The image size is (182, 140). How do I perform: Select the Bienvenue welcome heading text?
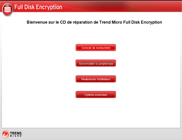coord(94,22)
